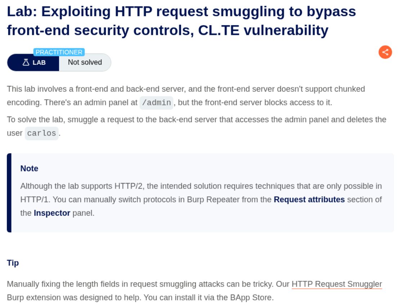The image size is (400, 306).
Task: Click the dark blue Note border bar
Action: tap(9, 193)
